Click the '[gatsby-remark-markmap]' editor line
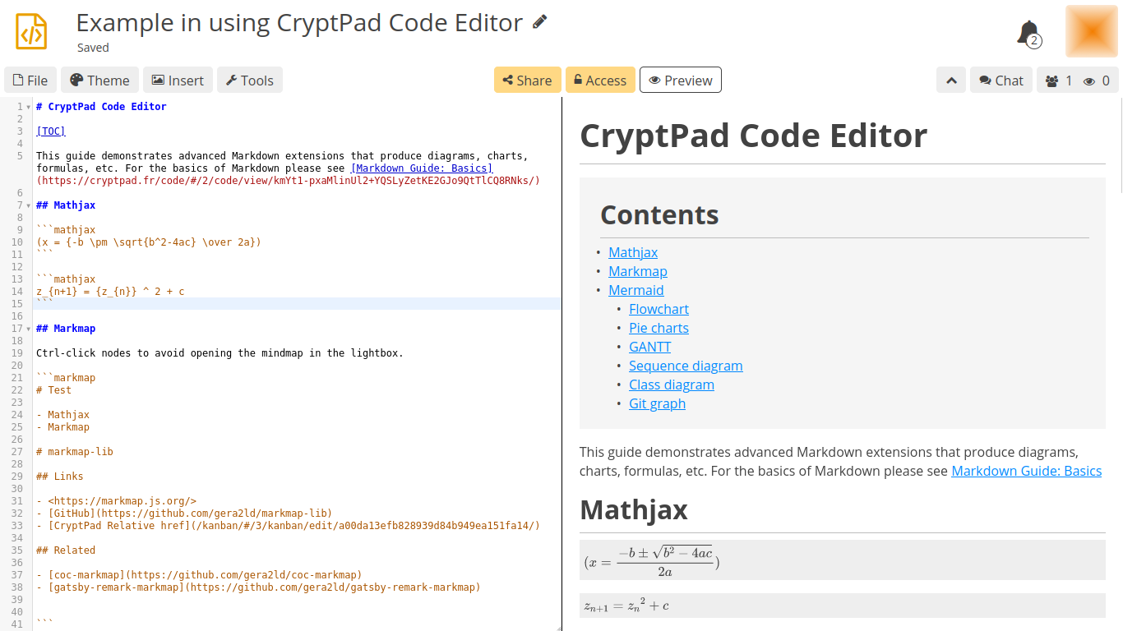Image resolution: width=1123 pixels, height=631 pixels. (x=258, y=587)
